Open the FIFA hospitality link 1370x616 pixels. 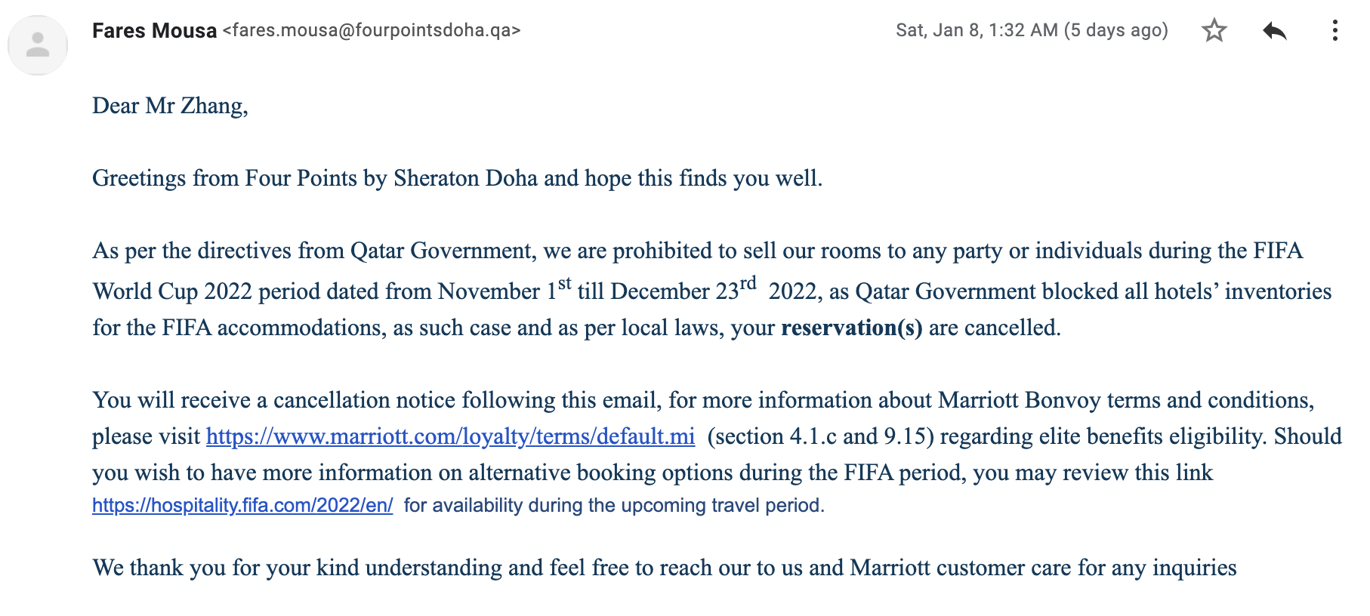tap(242, 505)
